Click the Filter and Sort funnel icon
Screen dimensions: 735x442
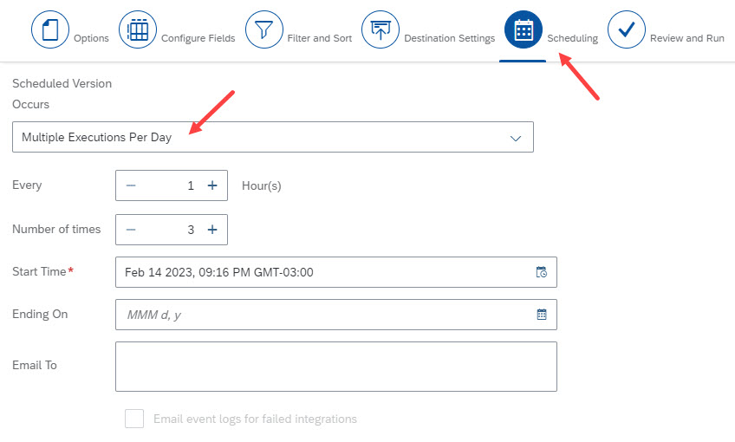(263, 29)
